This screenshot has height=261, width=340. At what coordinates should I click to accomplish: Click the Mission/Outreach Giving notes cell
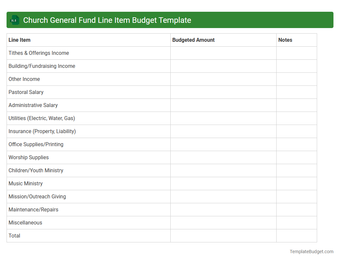[297, 196]
